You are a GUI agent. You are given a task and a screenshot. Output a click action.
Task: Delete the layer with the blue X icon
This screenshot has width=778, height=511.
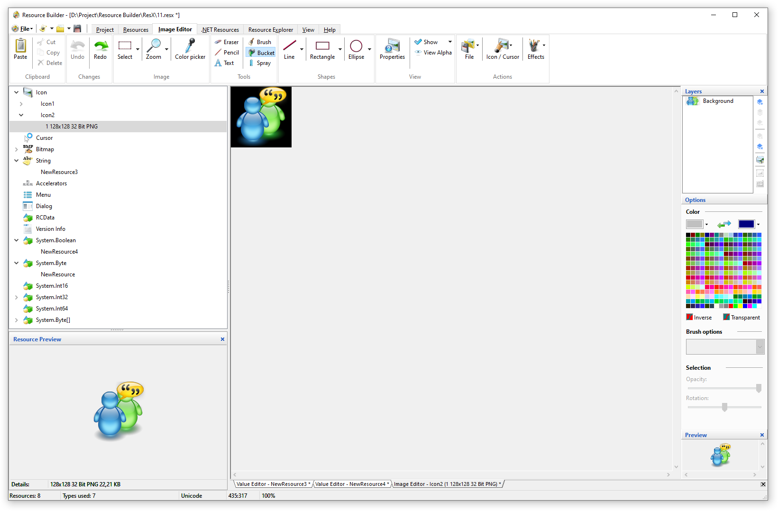click(x=760, y=146)
